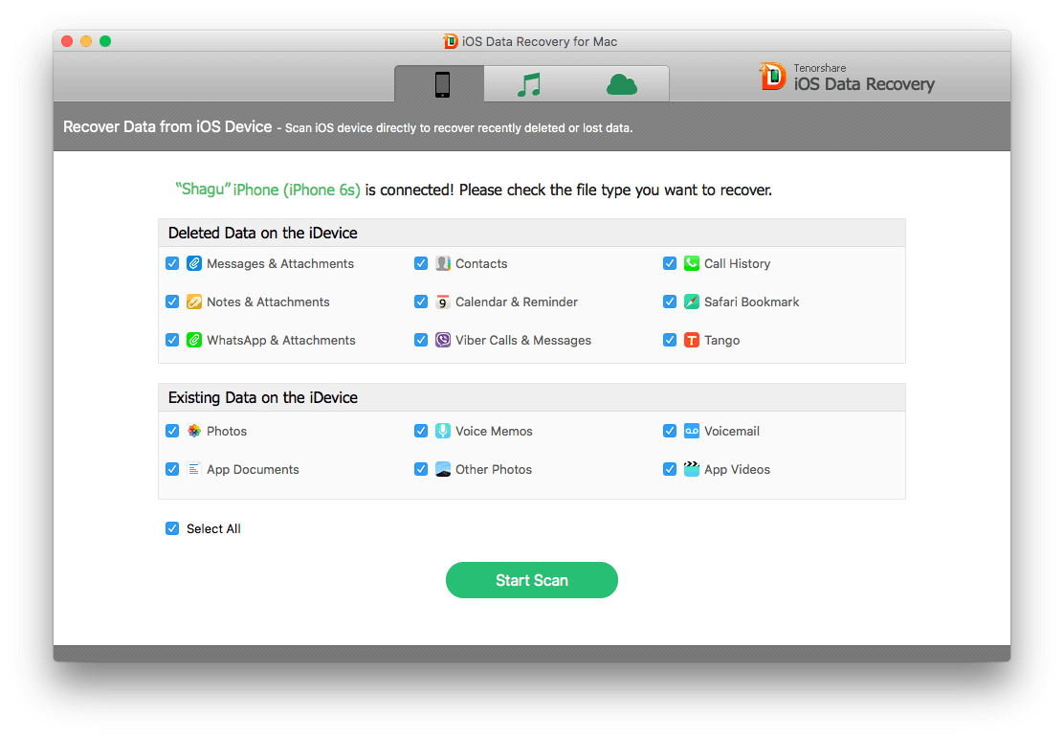
Task: Minimize the window with yellow button
Action: 86,41
